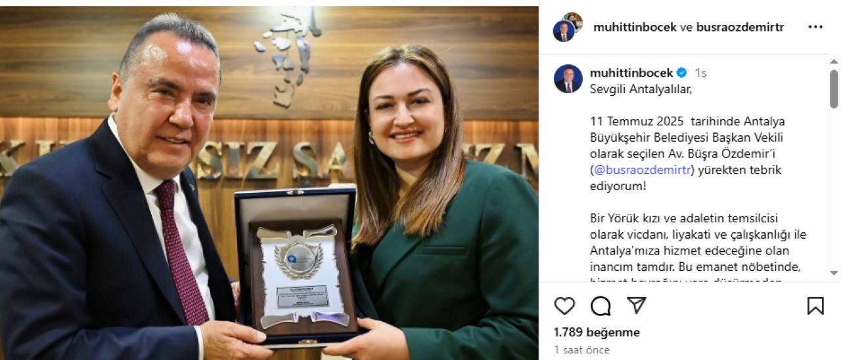Click the bold muhittinbocek username in the caption

click(631, 73)
